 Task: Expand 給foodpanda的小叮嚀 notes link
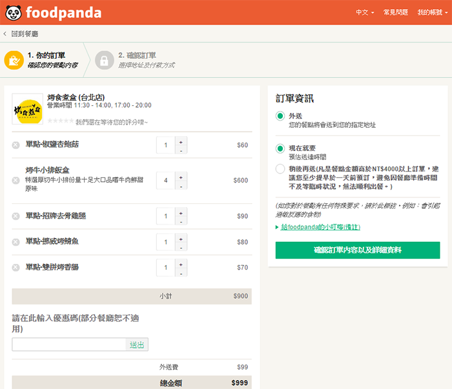tap(320, 227)
